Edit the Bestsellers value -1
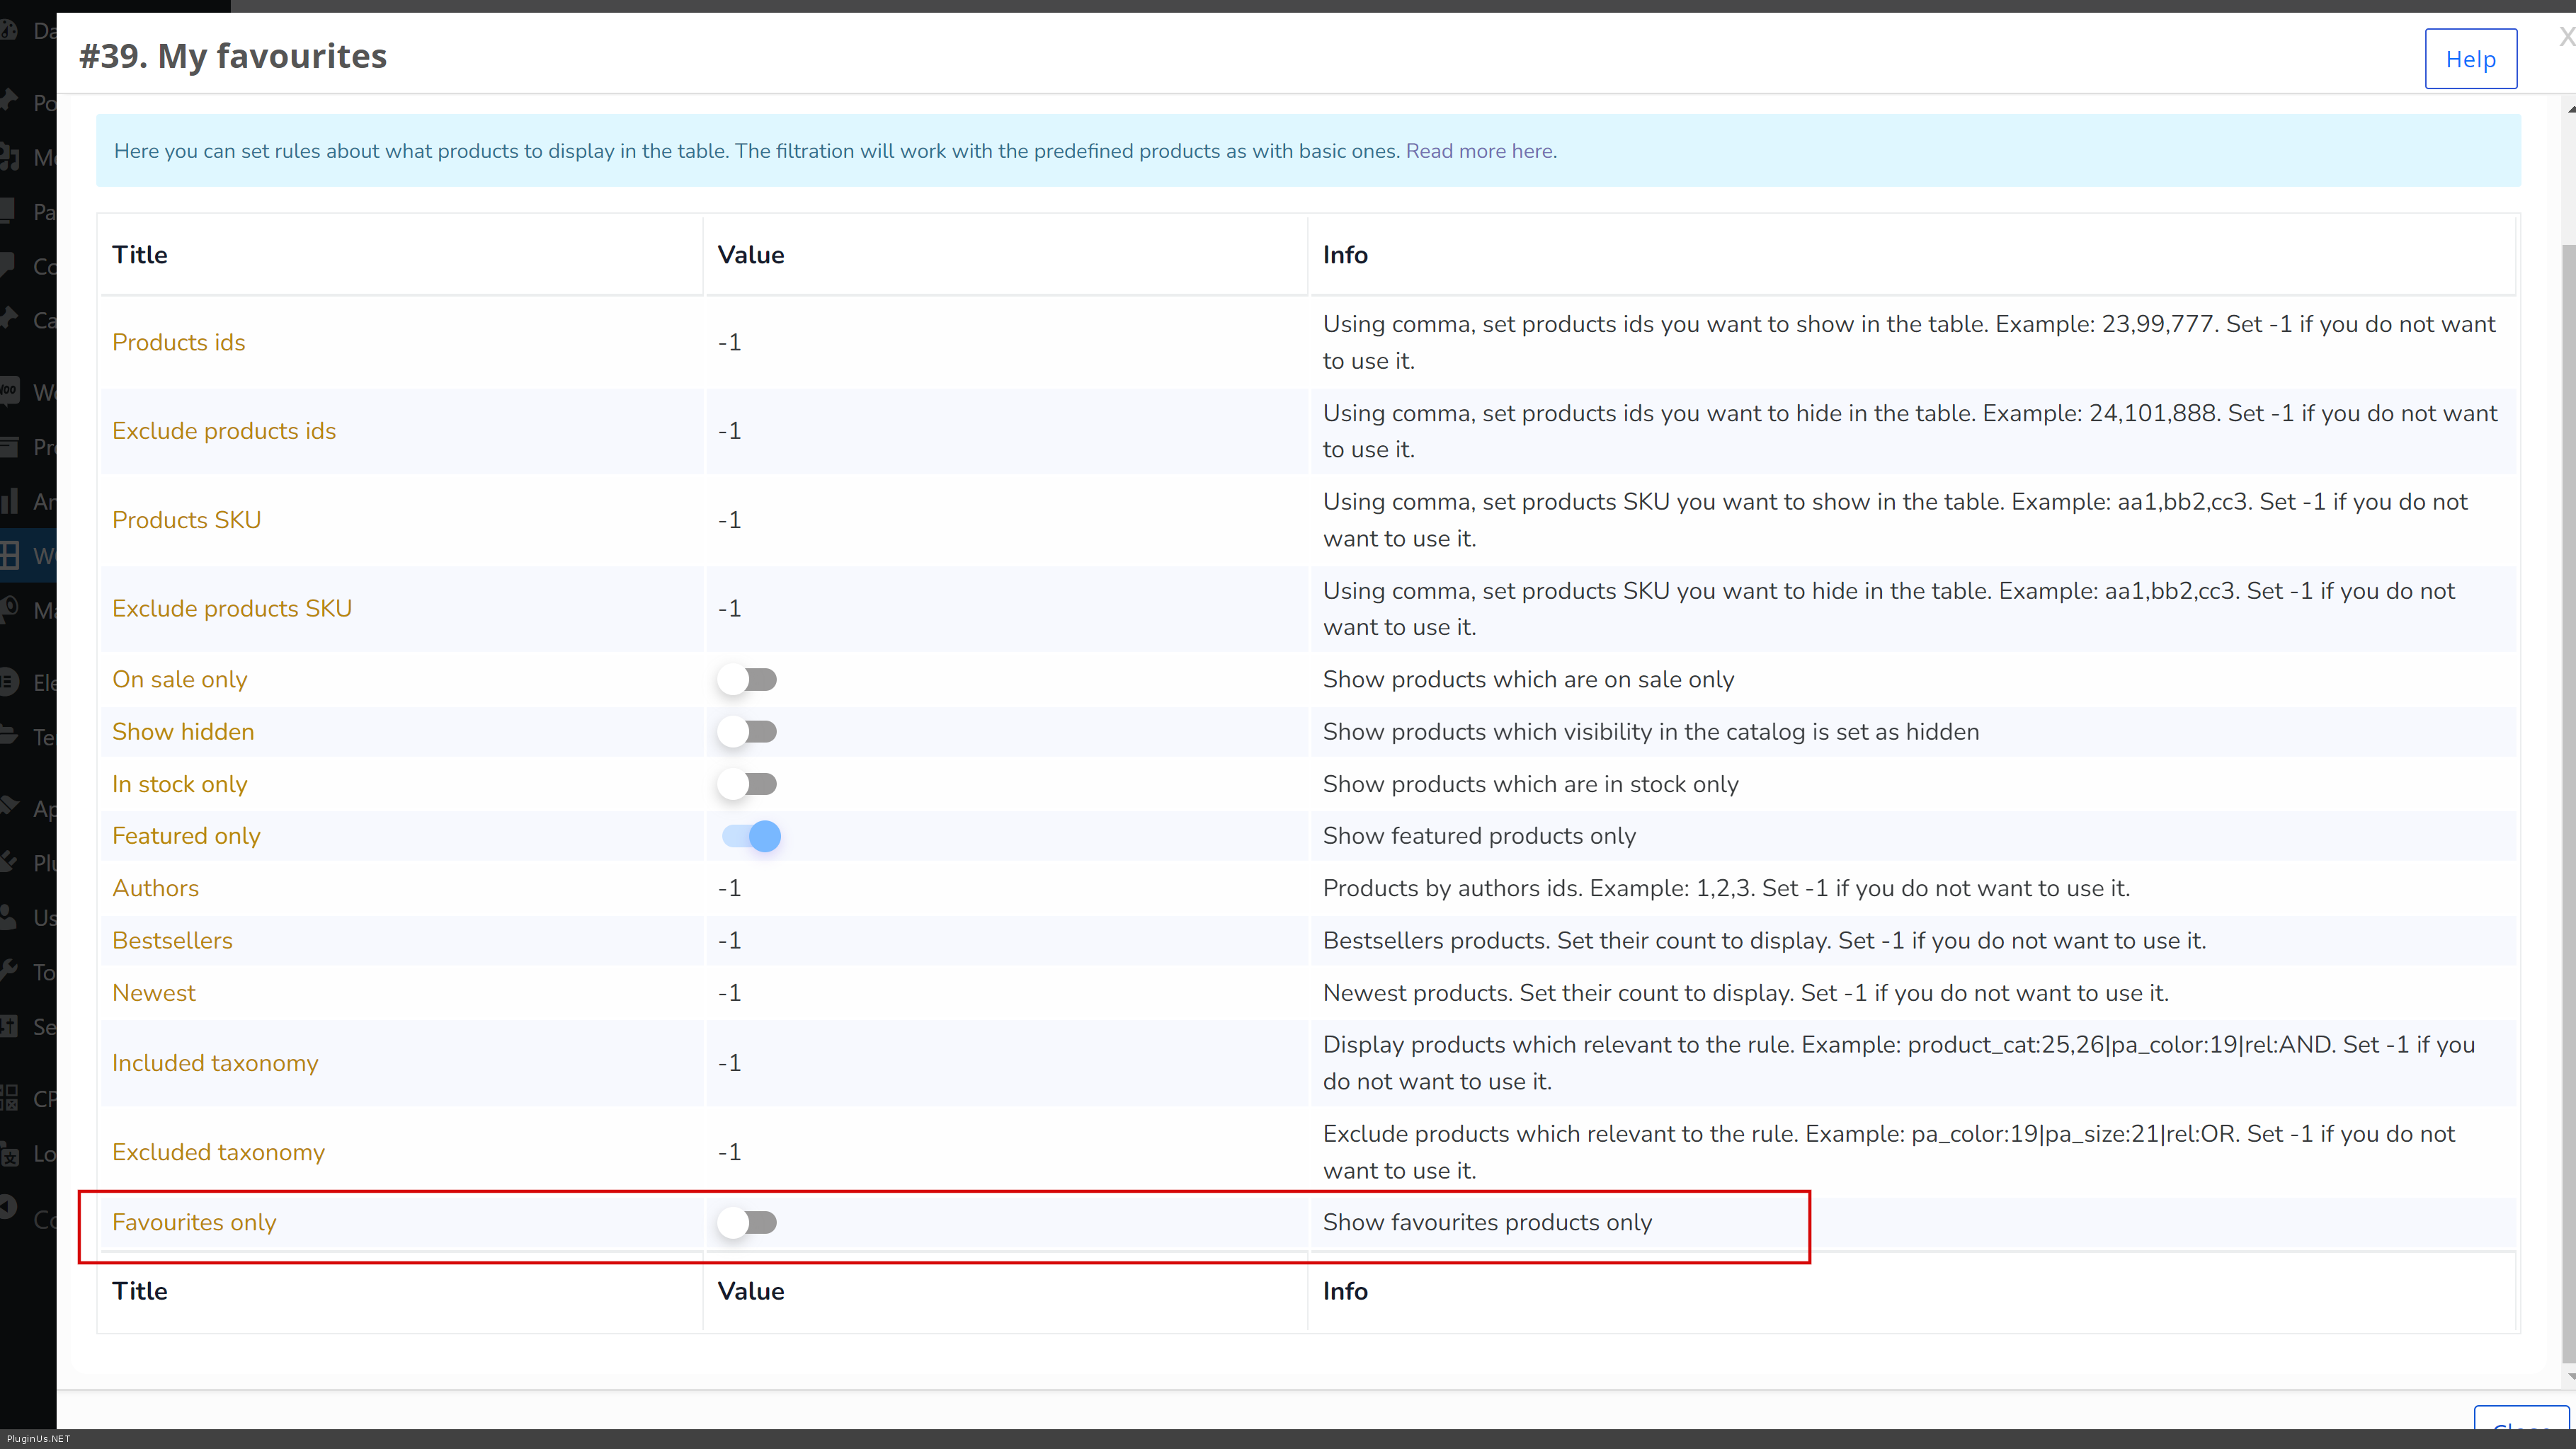The width and height of the screenshot is (2576, 1449). (x=729, y=941)
